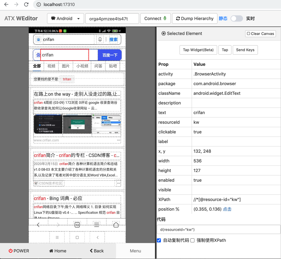Click the Connect button

click(x=155, y=18)
